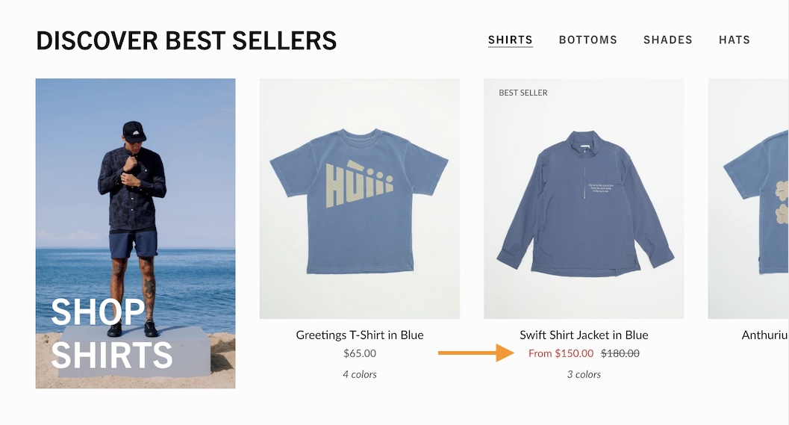Click the Greetings T-Shirt in Blue title
The height and width of the screenshot is (425, 789).
pyautogui.click(x=359, y=335)
